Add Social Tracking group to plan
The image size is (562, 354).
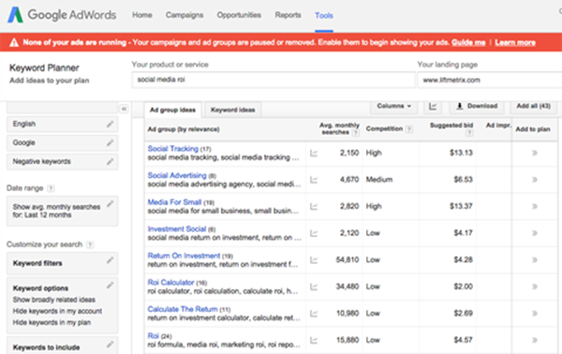tap(535, 153)
